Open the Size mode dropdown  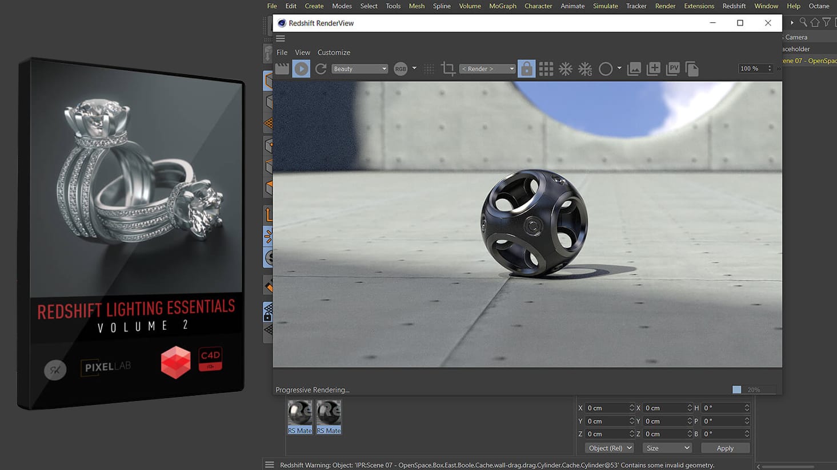[x=667, y=448]
